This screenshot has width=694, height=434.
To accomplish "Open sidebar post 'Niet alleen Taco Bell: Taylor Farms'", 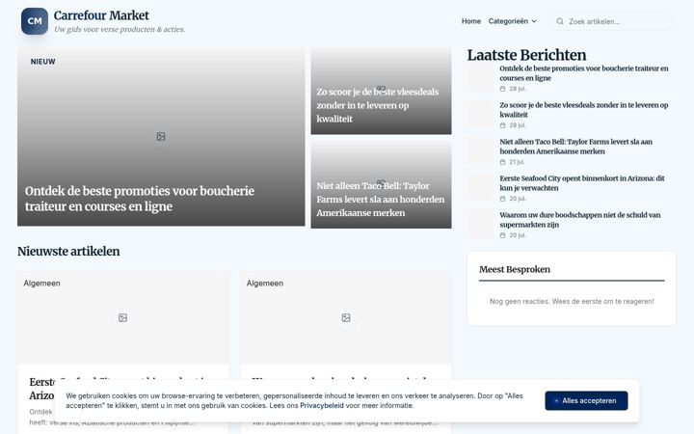I will tap(575, 147).
